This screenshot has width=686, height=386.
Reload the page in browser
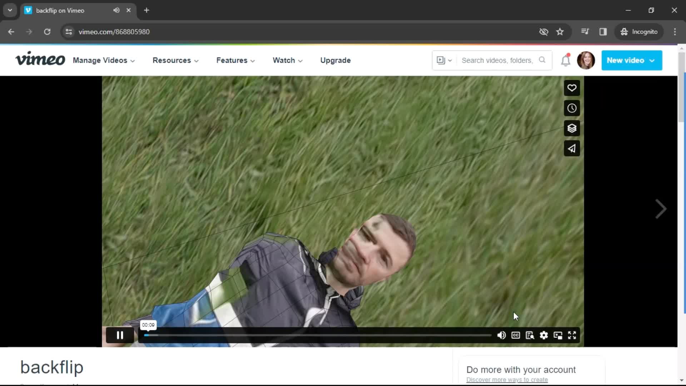click(47, 32)
